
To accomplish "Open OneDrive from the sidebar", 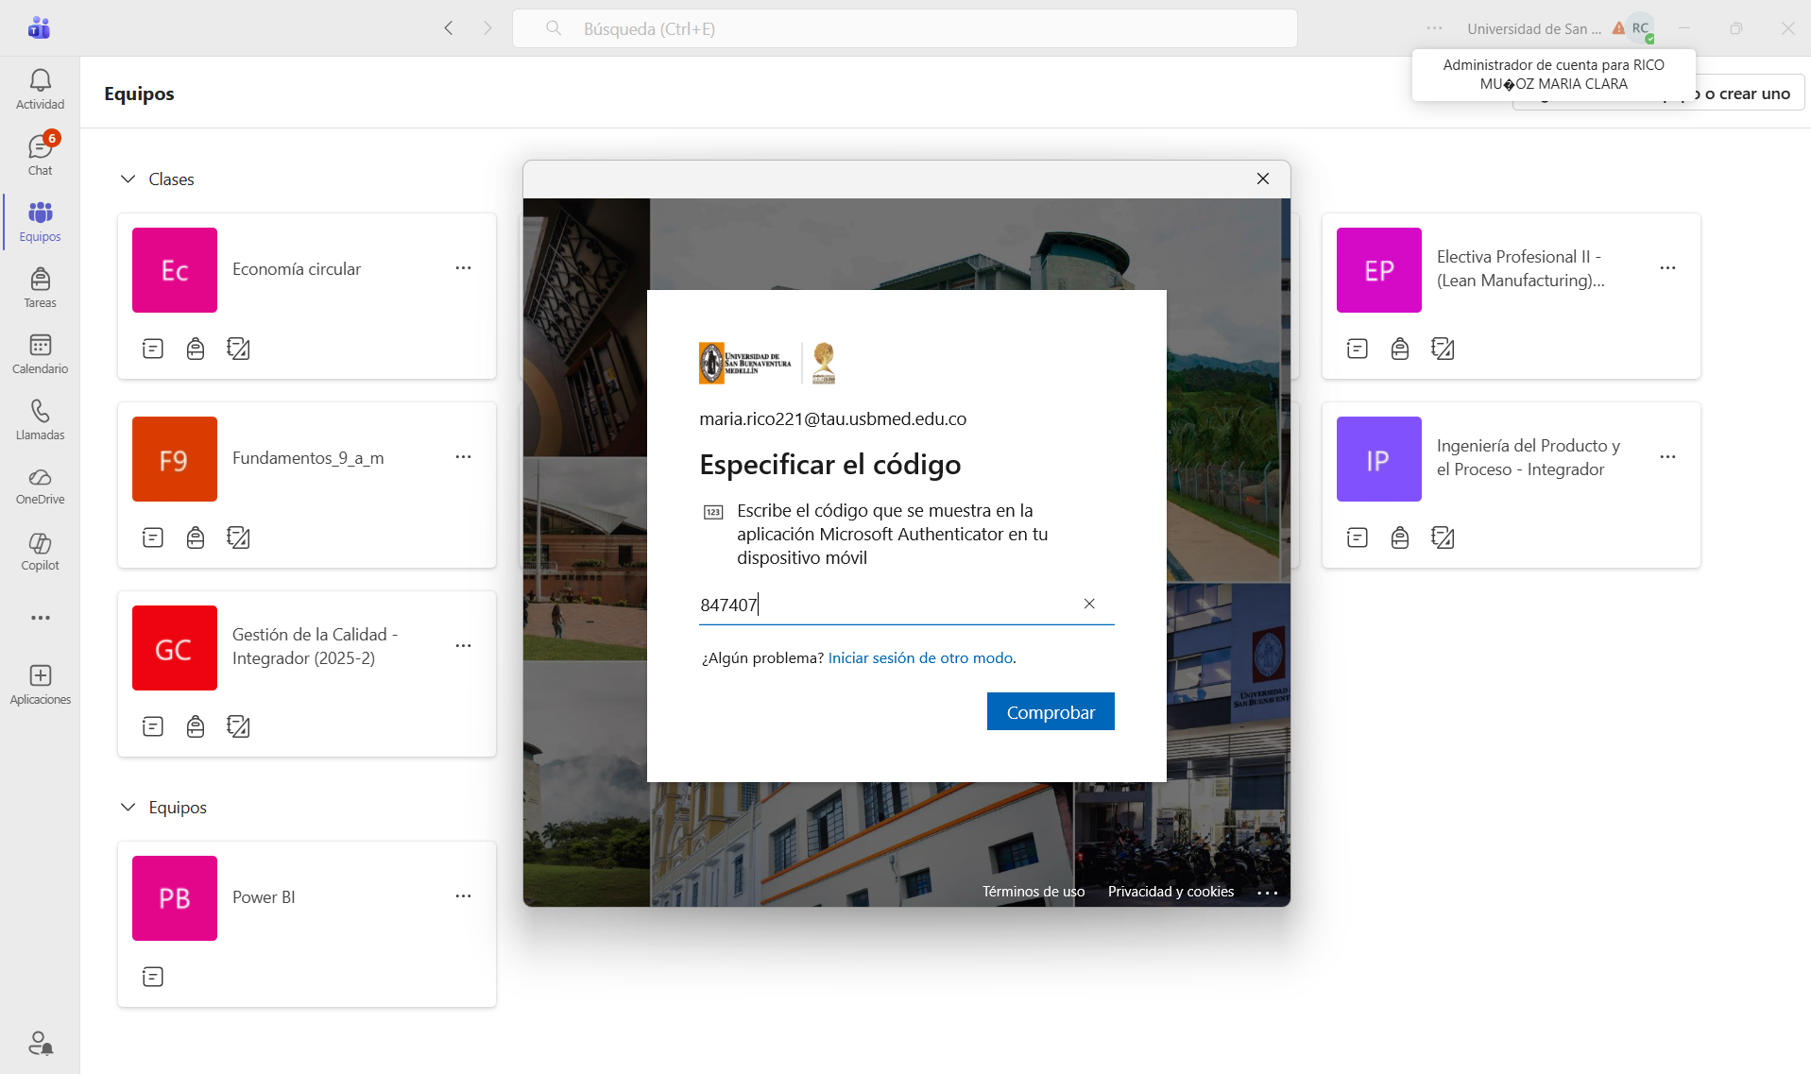I will pyautogui.click(x=40, y=486).
